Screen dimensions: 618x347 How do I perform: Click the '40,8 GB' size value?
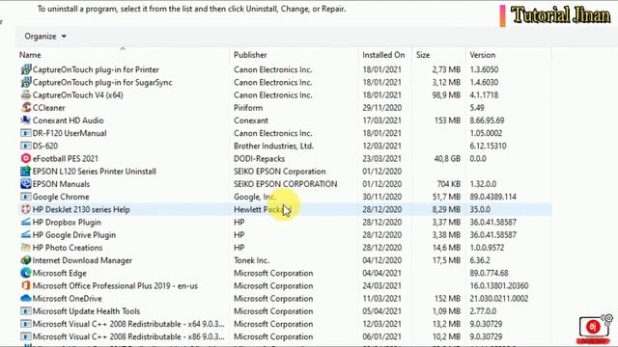pos(447,158)
